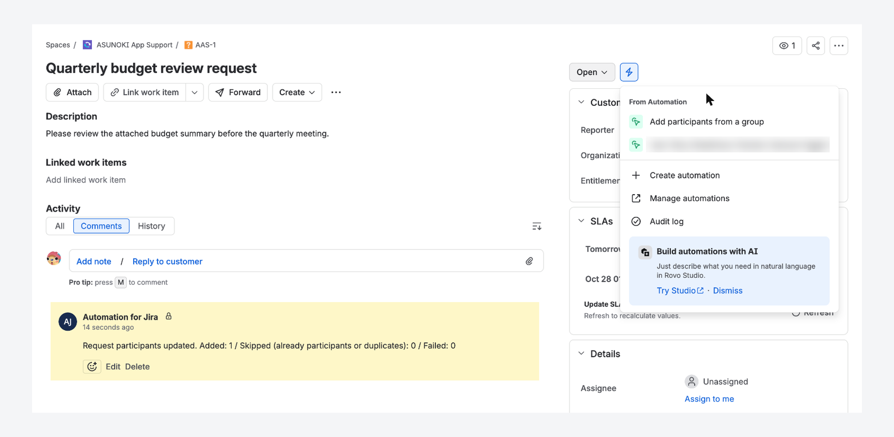The image size is (894, 437).
Task: Run Add participants from a group automation
Action: point(729,122)
